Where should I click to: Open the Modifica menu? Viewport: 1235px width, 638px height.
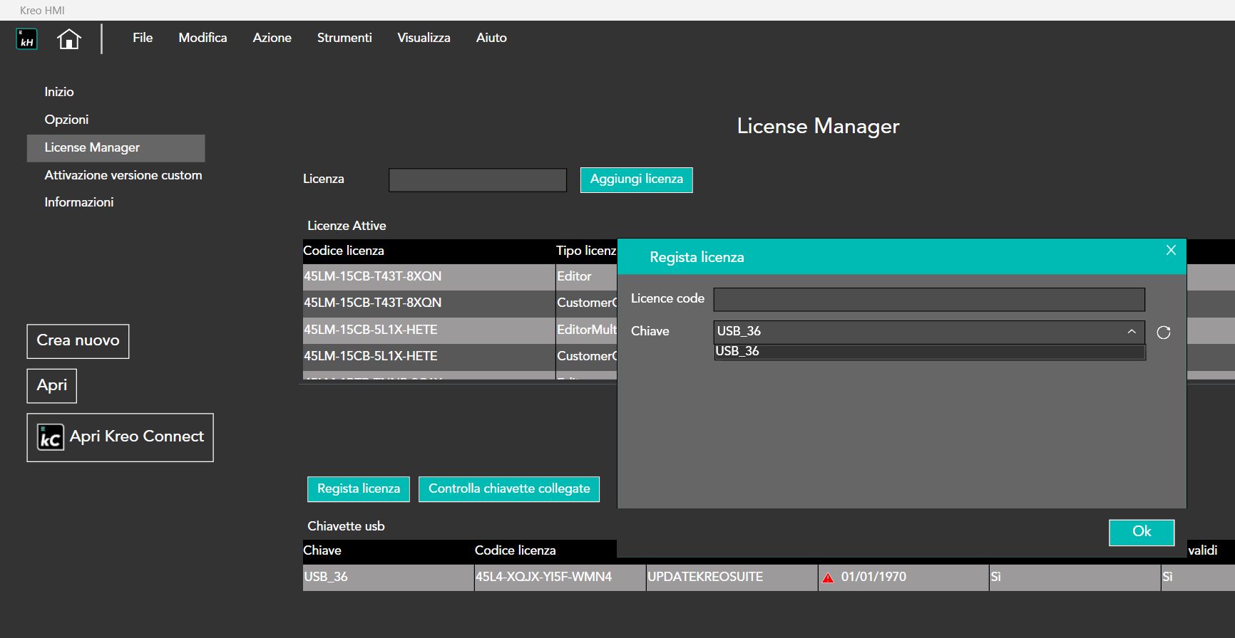click(203, 38)
